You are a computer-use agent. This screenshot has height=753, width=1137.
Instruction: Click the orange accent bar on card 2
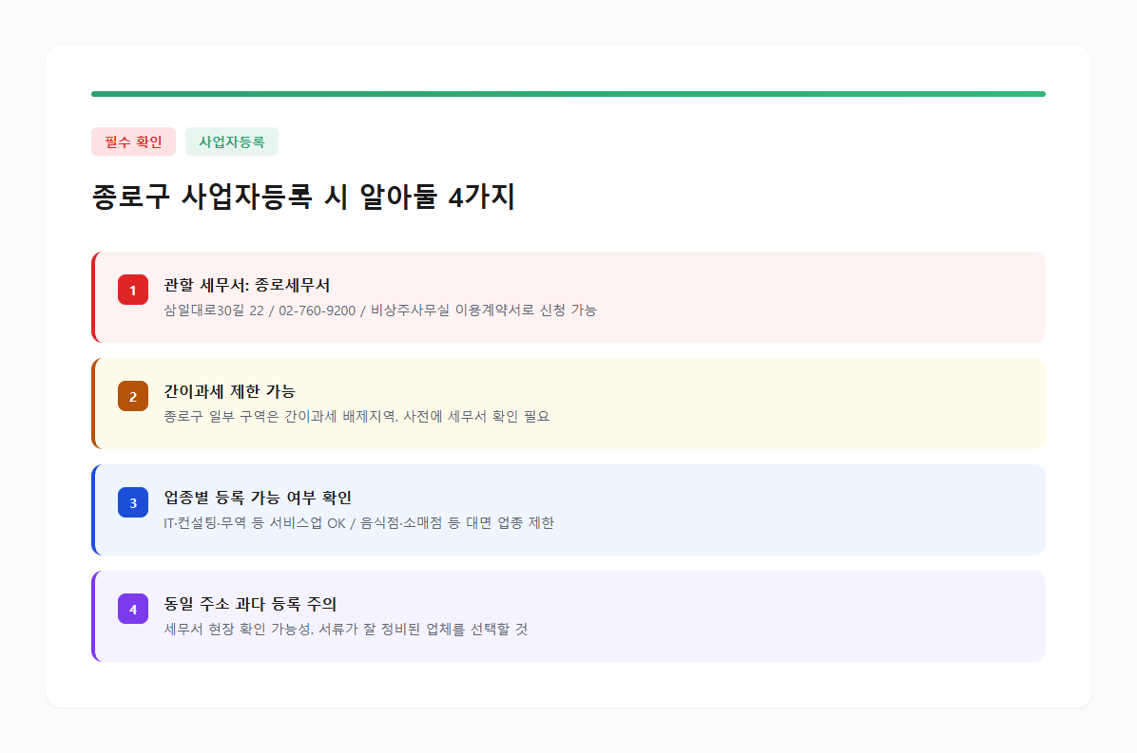coord(93,403)
